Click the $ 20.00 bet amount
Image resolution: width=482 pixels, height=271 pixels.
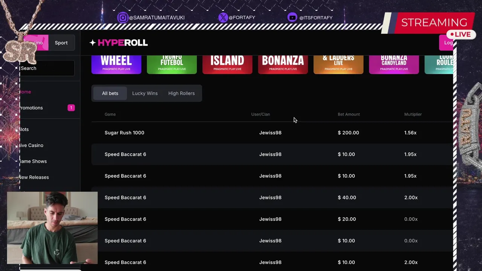pyautogui.click(x=347, y=219)
